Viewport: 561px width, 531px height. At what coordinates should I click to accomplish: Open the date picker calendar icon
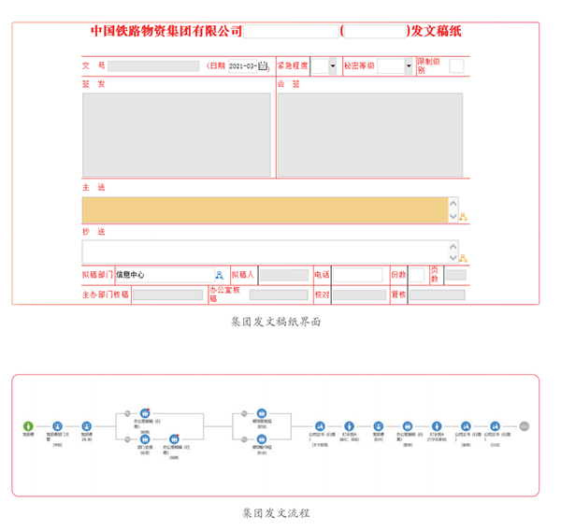[x=263, y=66]
